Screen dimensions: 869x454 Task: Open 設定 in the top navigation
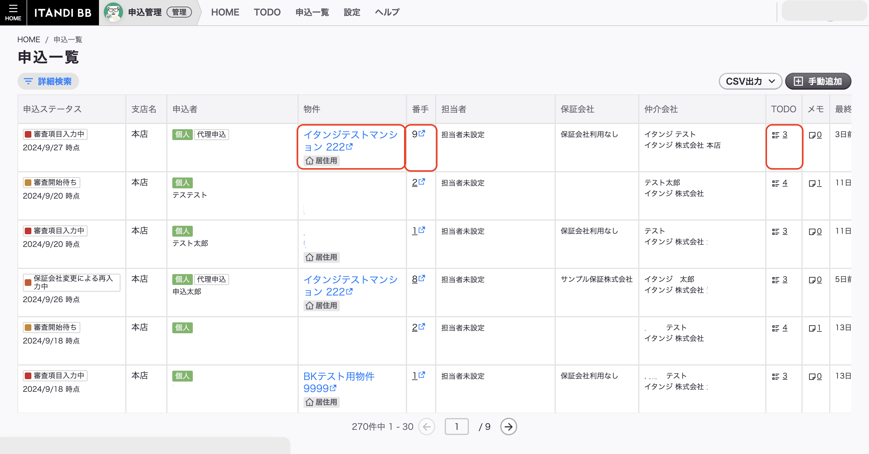(352, 12)
